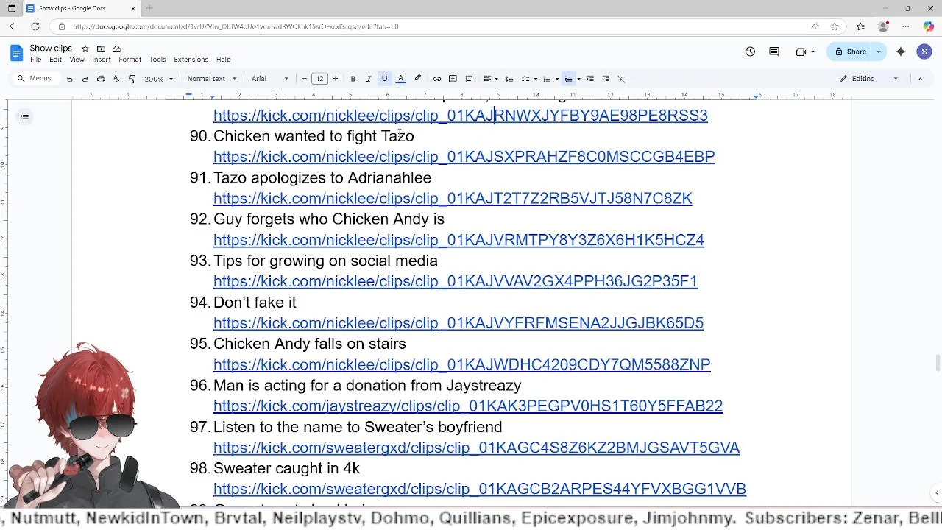Clear formatting from selected text
Image resolution: width=942 pixels, height=530 pixels.
click(621, 79)
